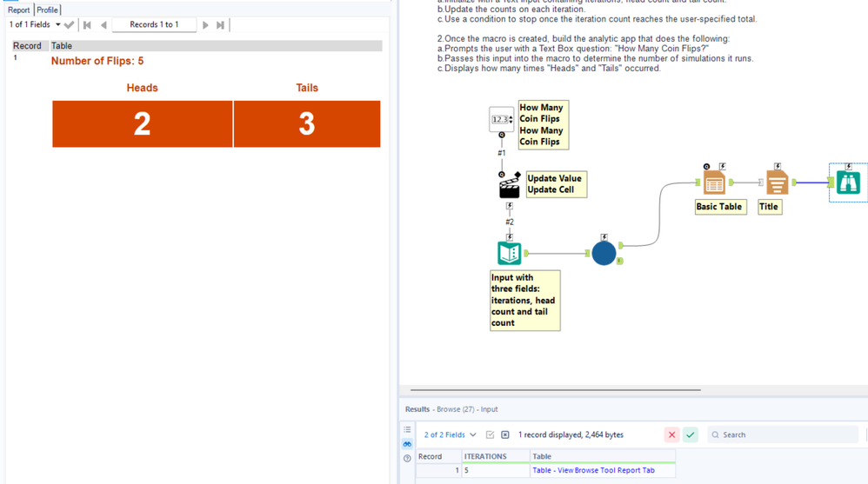Click the lightning badge above the macro tool

click(604, 236)
